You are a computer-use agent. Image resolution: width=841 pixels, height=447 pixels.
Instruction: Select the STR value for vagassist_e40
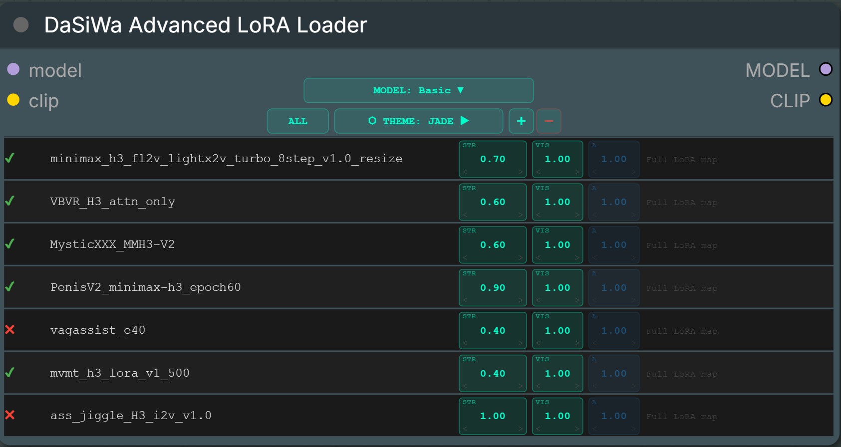[x=493, y=331]
